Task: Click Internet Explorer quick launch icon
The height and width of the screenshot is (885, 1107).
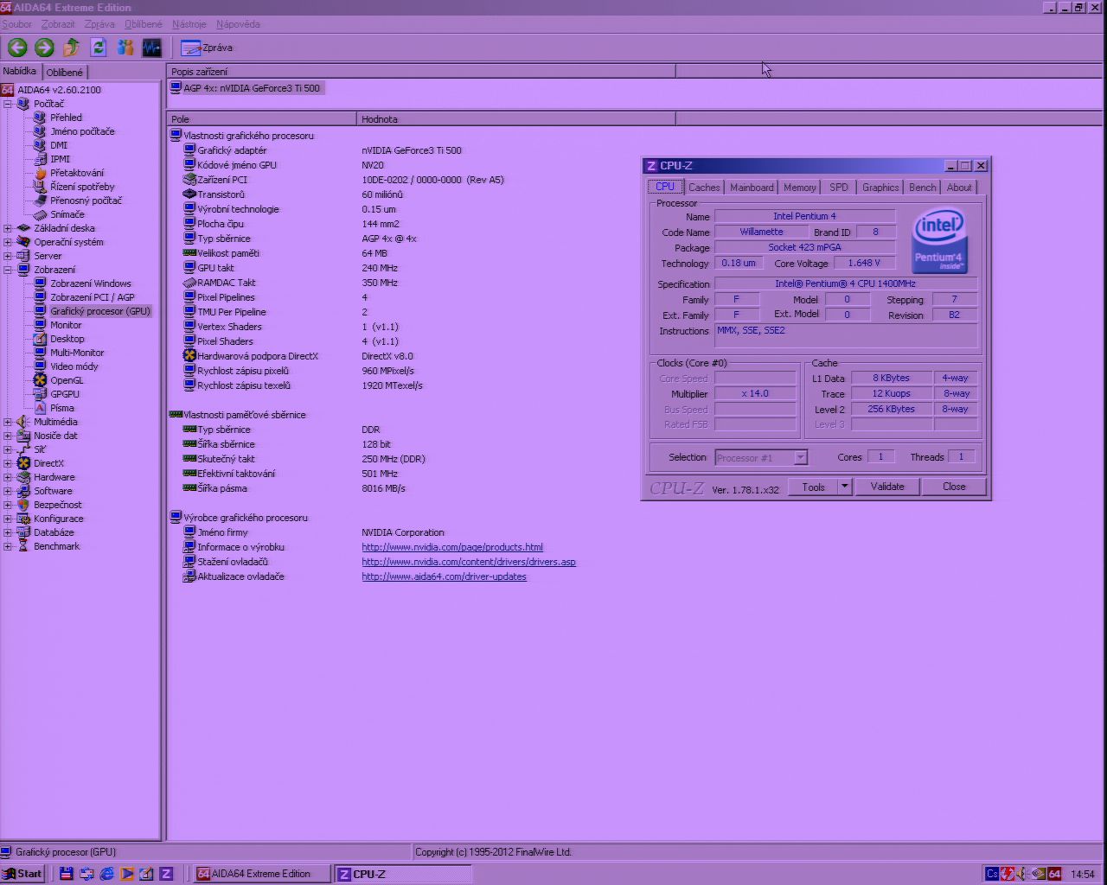Action: point(106,874)
